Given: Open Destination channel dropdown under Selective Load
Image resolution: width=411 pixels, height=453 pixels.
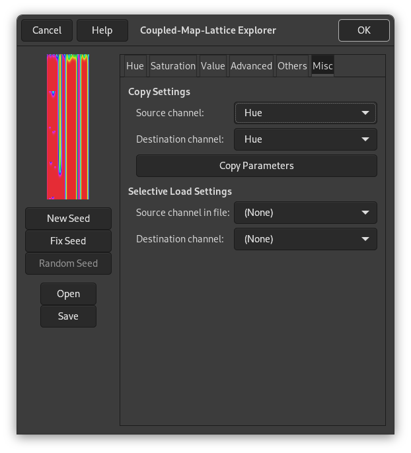Looking at the screenshot, I should click(x=305, y=239).
